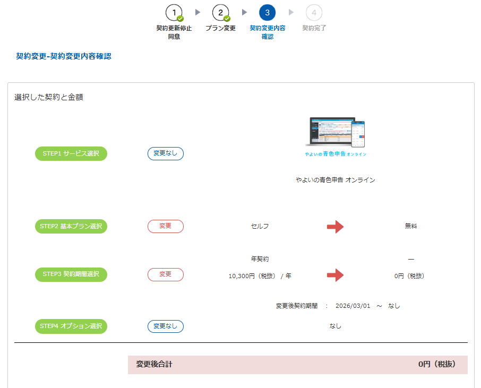Click the red 変更 badge beside STEP2
Viewport: 481px width, 388px height.
coord(166,227)
